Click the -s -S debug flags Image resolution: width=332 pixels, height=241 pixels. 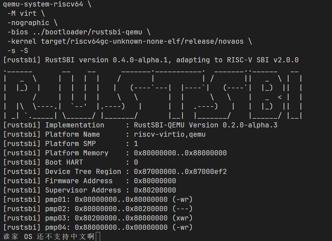point(17,51)
